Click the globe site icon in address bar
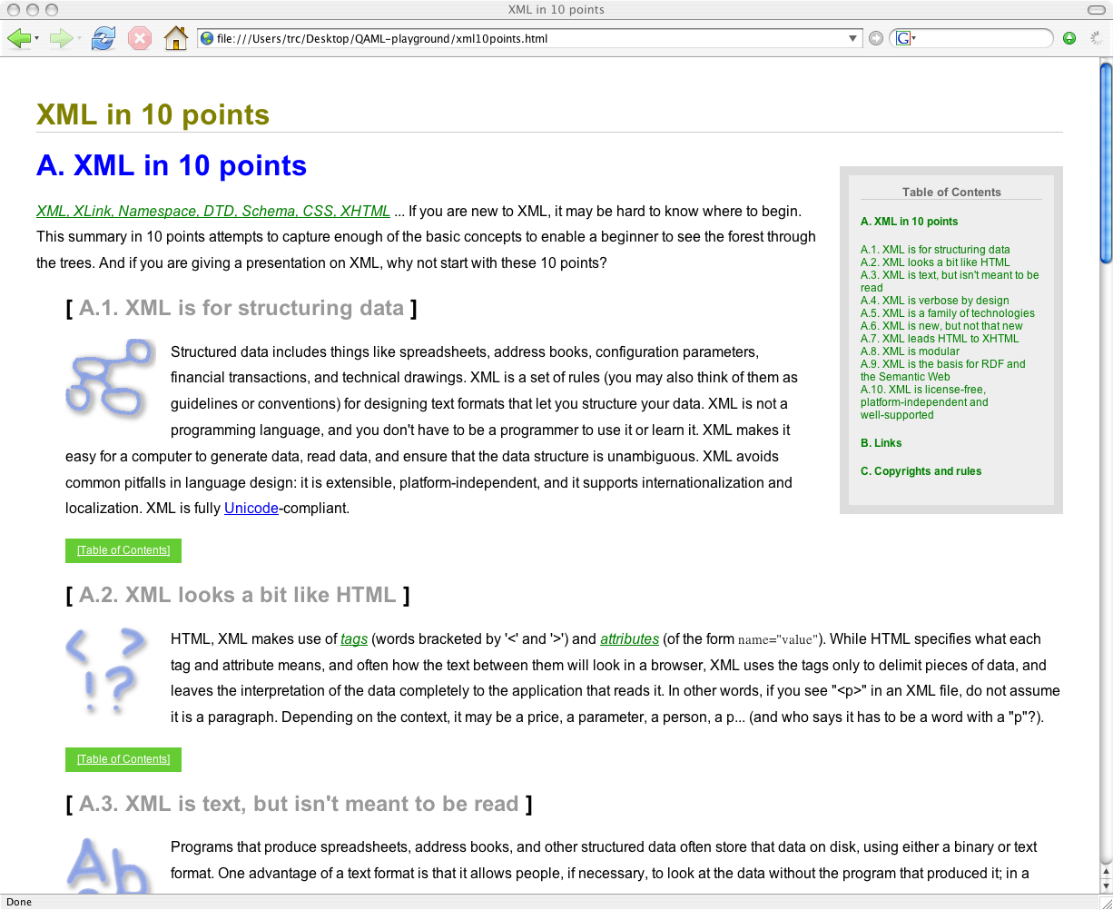This screenshot has height=910, width=1113. pos(207,38)
